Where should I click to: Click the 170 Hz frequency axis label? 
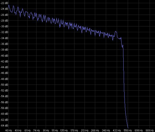pyautogui.click(x=74, y=130)
